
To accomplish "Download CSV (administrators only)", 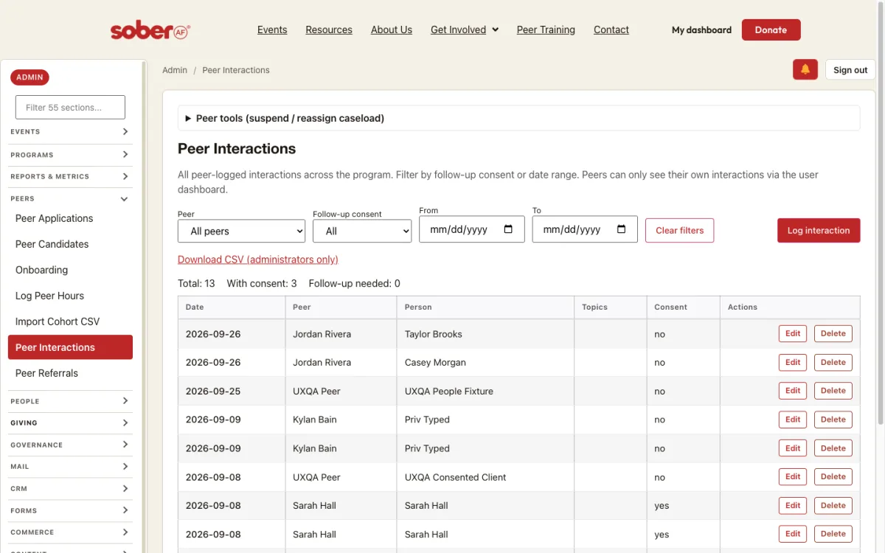I will 258,260.
